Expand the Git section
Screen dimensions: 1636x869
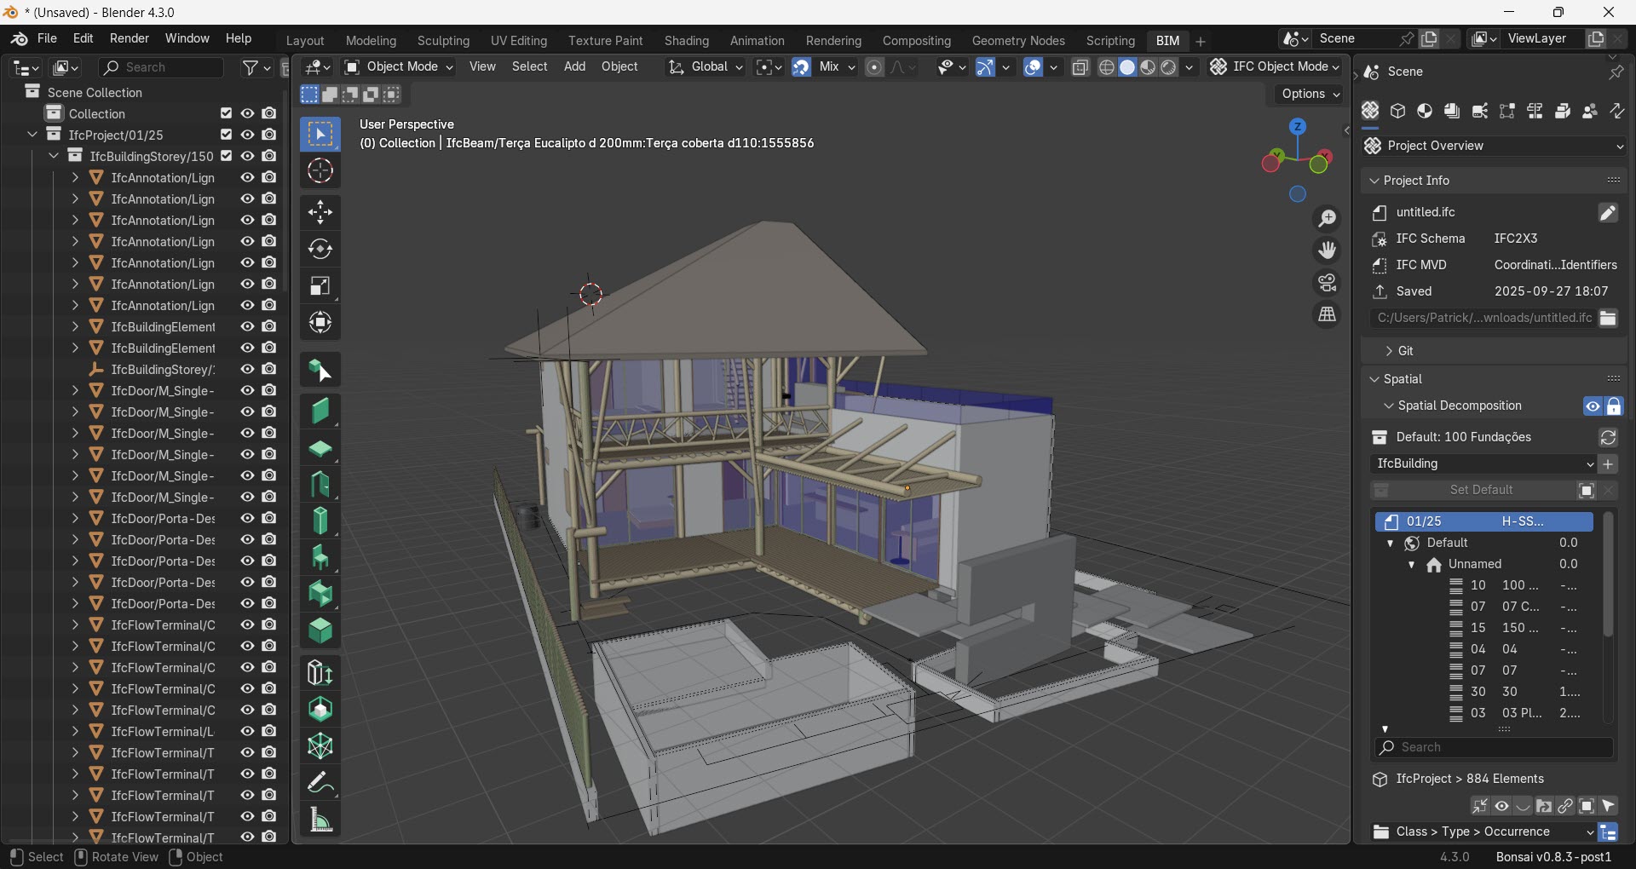tap(1405, 351)
